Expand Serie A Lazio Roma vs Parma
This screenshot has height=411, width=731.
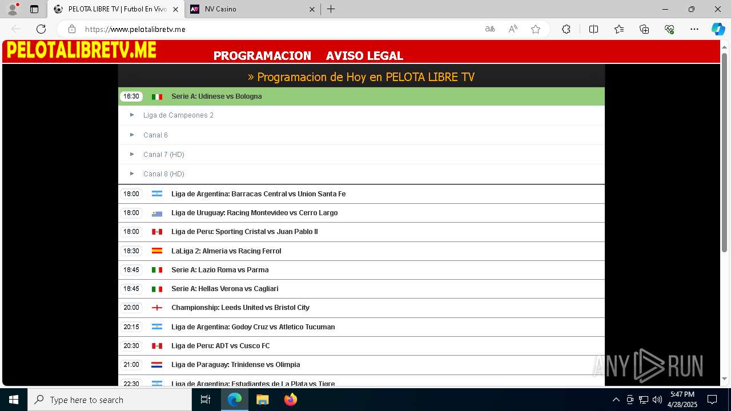[361, 270]
